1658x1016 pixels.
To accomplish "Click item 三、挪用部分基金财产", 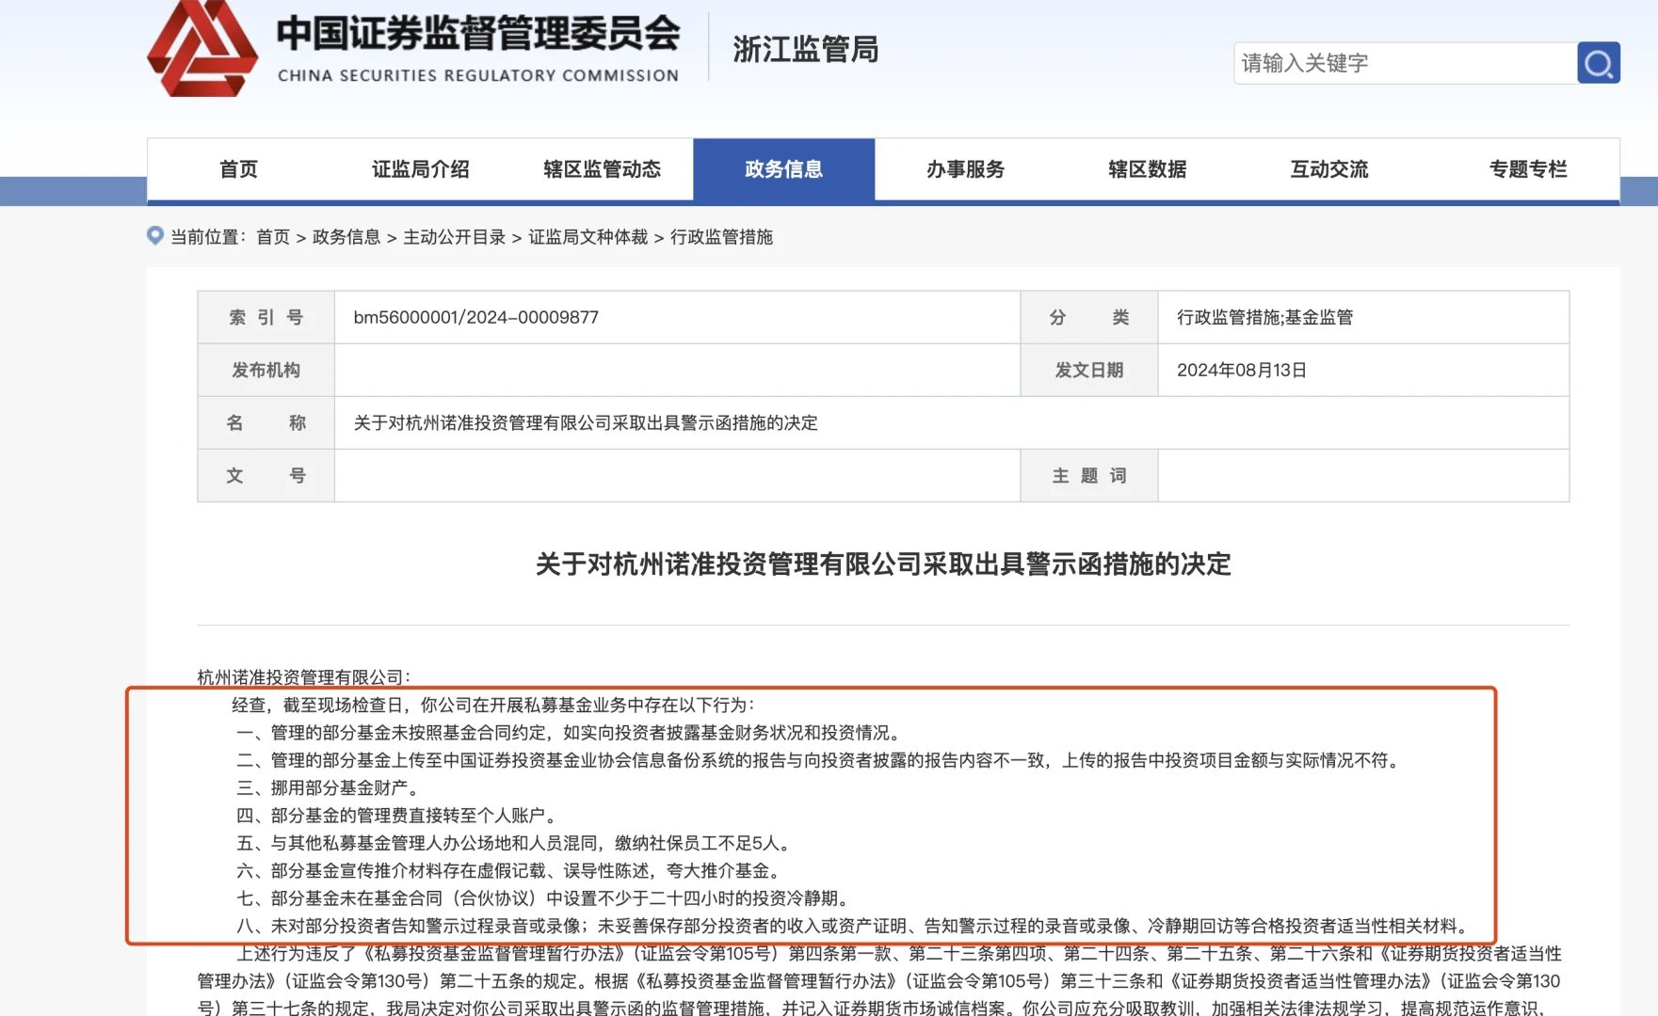I will click(328, 787).
